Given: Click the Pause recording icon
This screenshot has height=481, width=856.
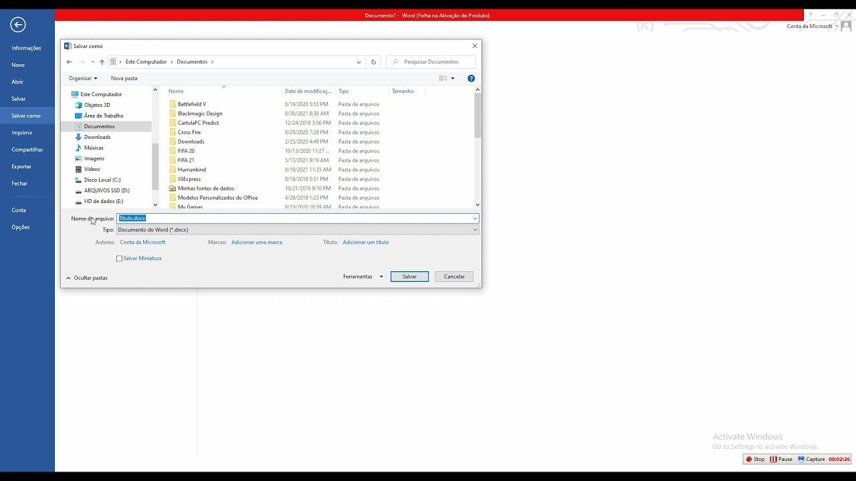Looking at the screenshot, I should (773, 459).
